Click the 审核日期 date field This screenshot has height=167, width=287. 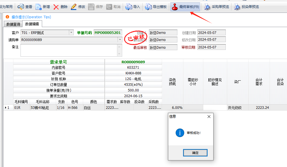[x=211, y=47]
